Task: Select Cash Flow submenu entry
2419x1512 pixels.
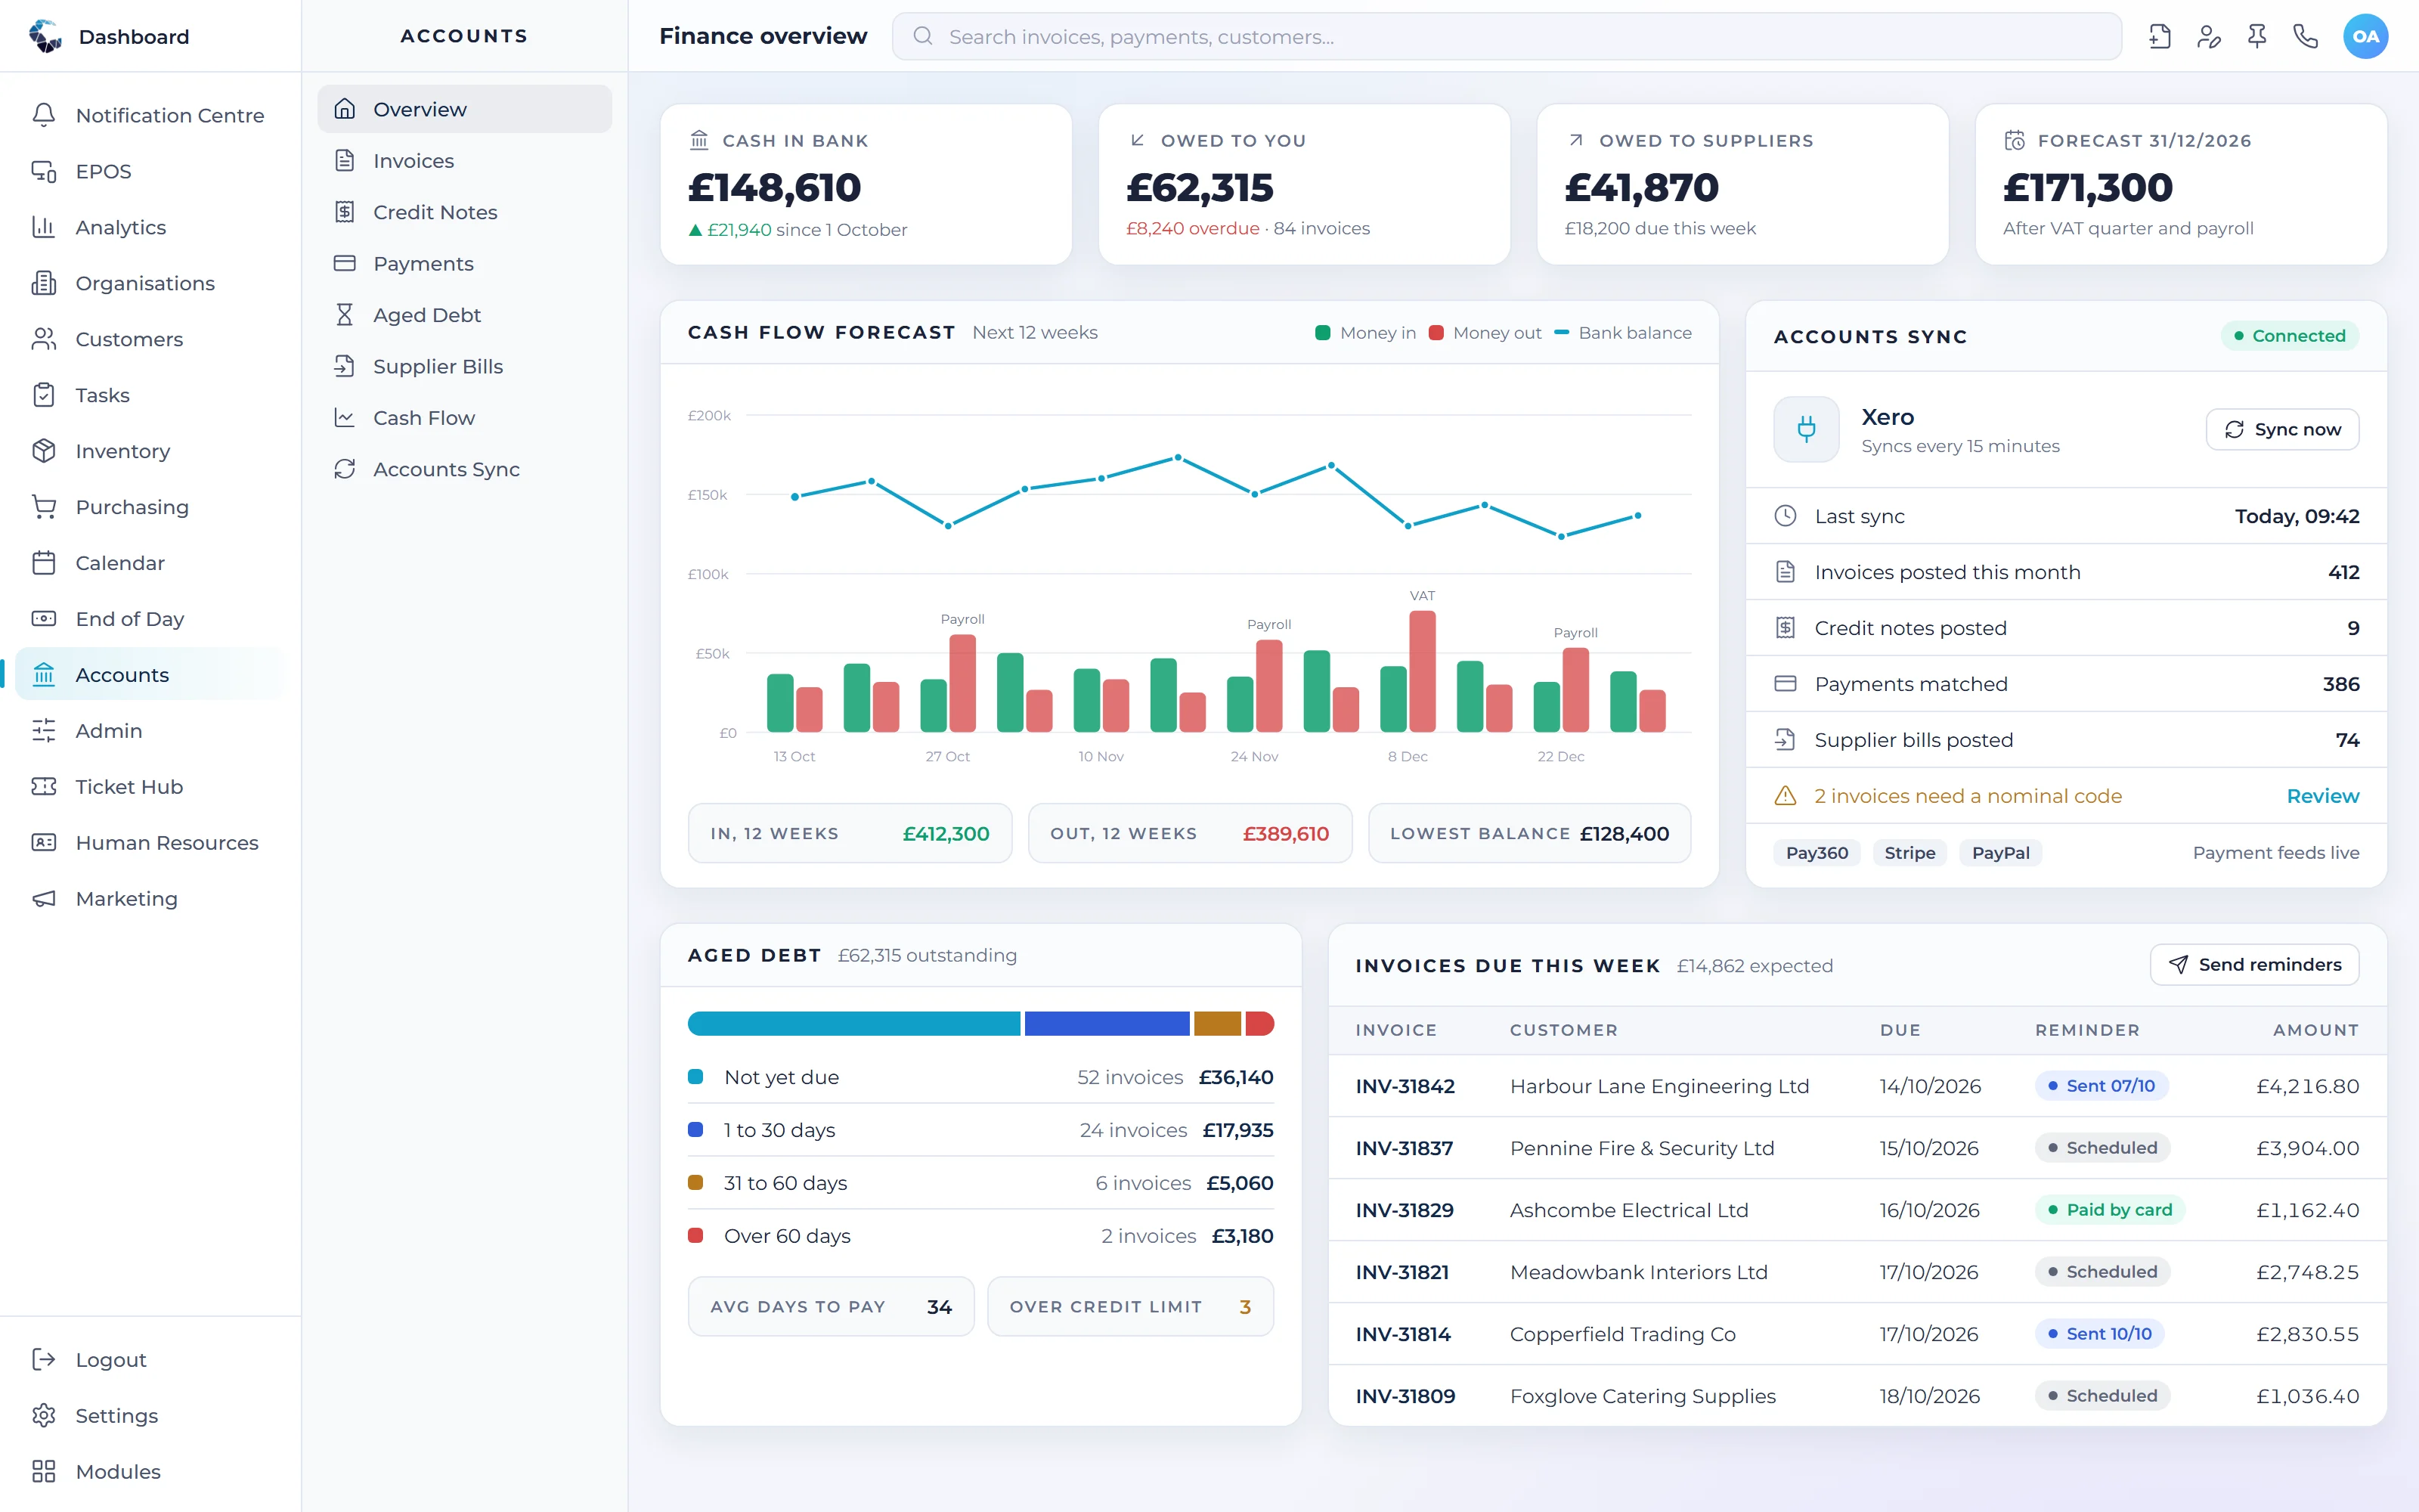Action: point(465,418)
